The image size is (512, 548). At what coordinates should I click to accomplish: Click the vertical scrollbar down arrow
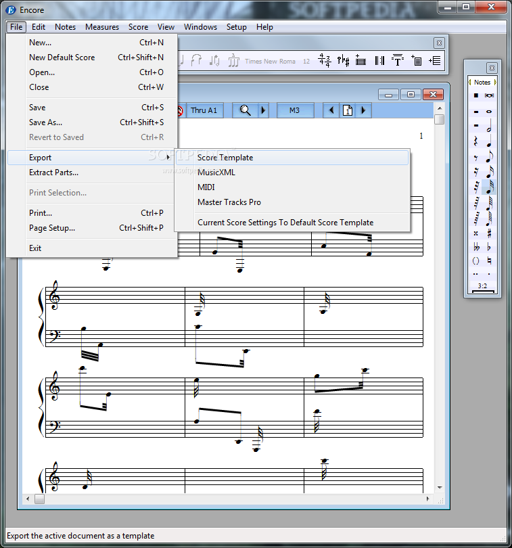(x=440, y=488)
